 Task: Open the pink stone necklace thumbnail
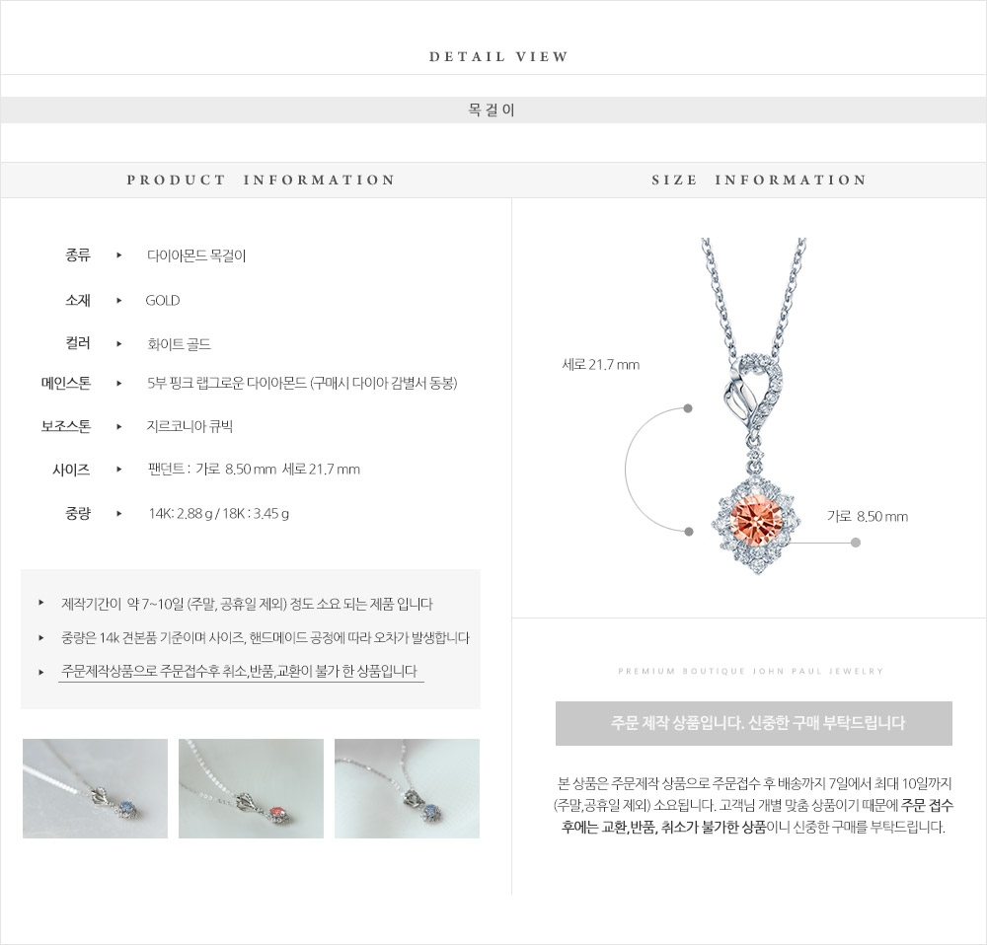pyautogui.click(x=251, y=788)
